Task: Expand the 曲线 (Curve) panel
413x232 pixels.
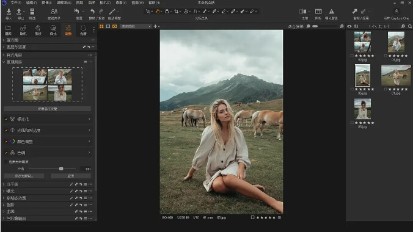Action: point(4,211)
